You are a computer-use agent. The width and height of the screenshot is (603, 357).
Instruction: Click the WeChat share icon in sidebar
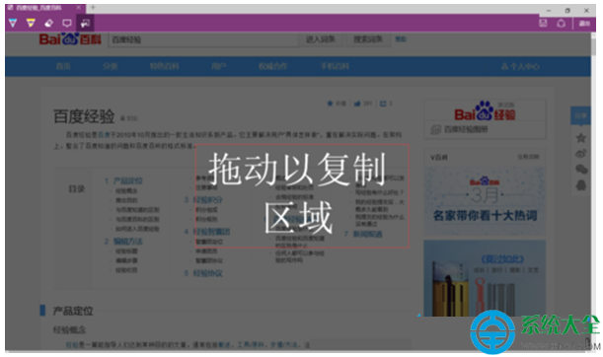coord(580,169)
